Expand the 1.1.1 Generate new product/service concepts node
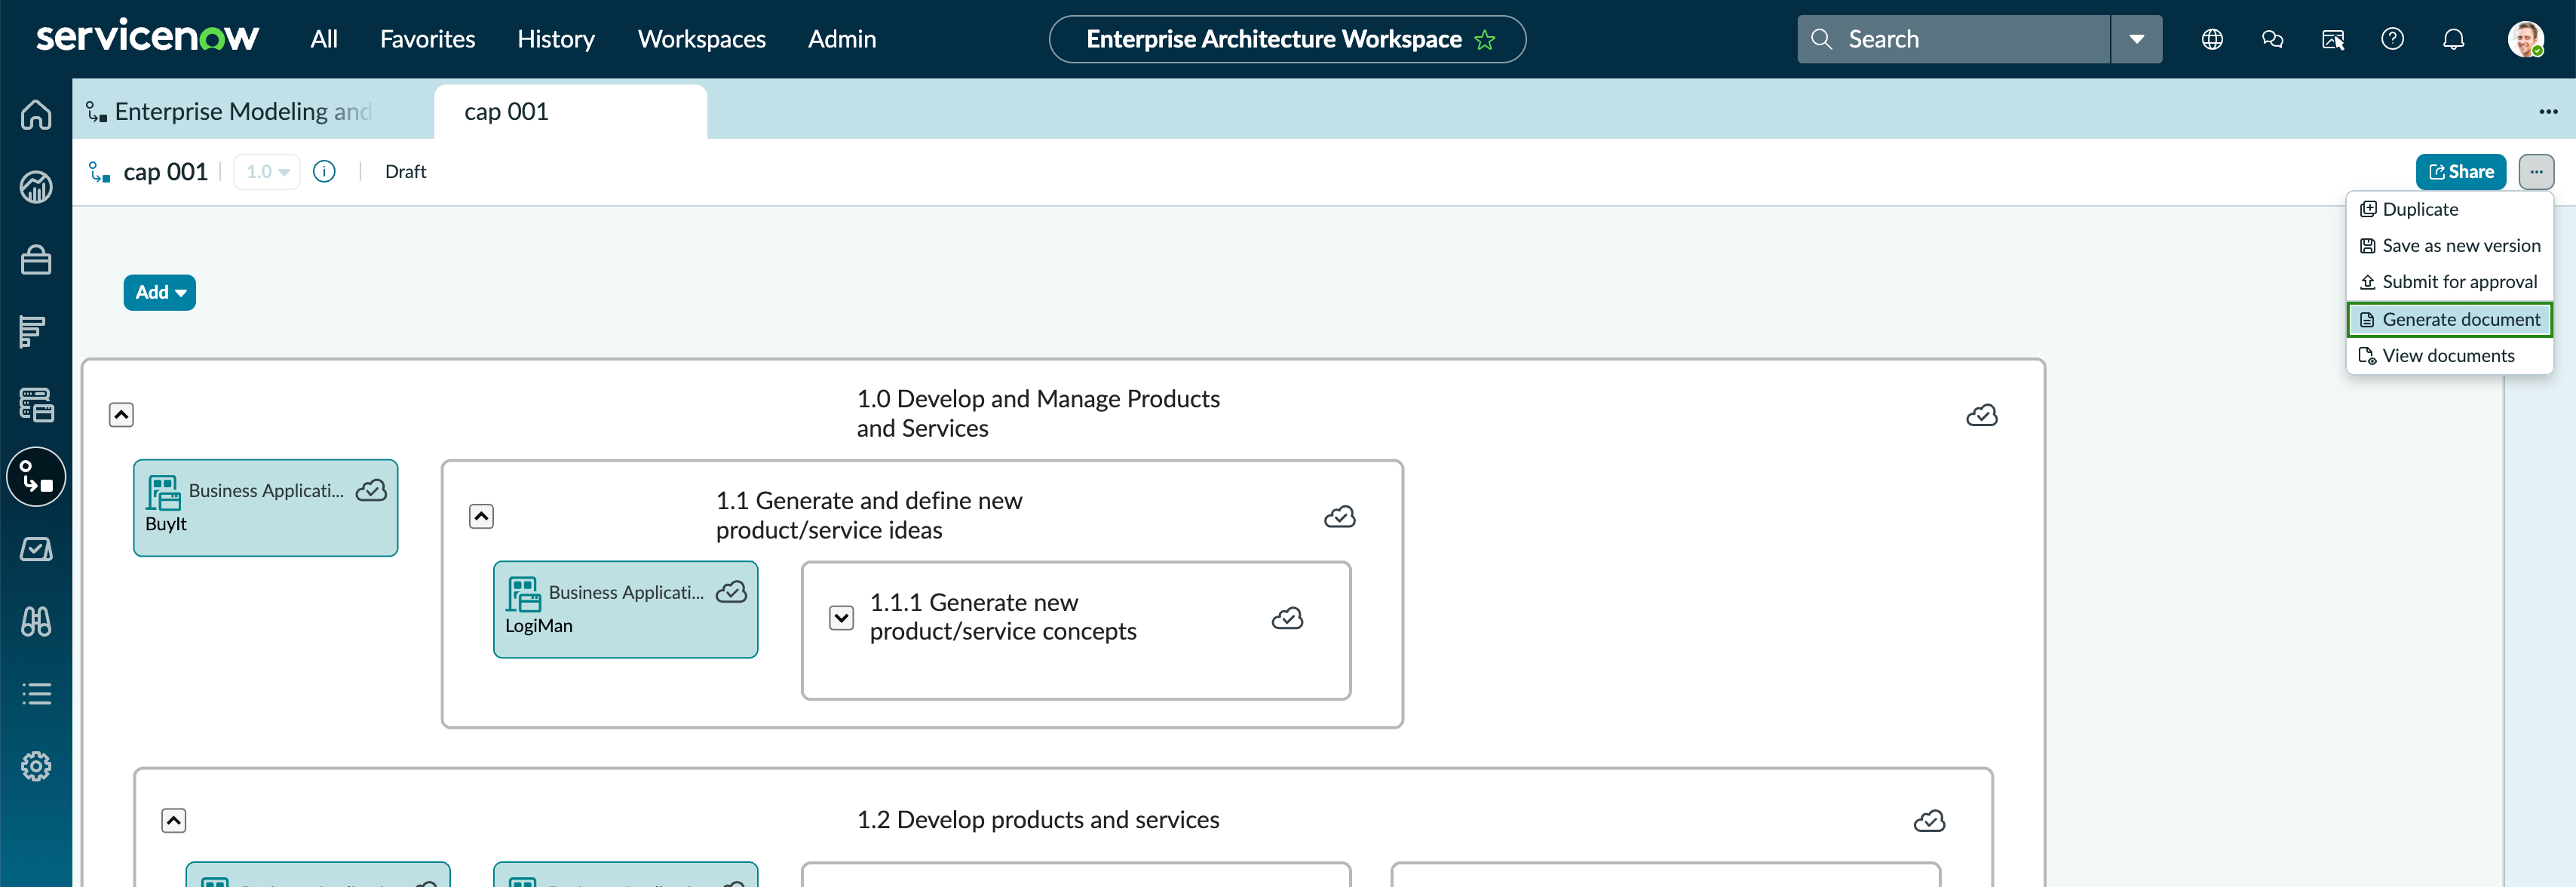Image resolution: width=2576 pixels, height=887 pixels. coord(841,617)
